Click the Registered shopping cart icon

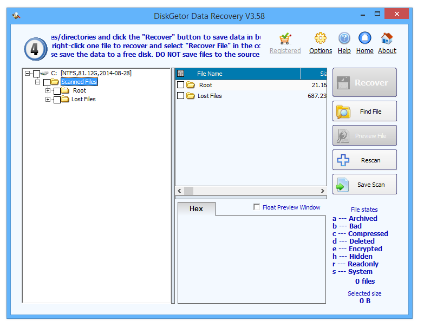(285, 38)
